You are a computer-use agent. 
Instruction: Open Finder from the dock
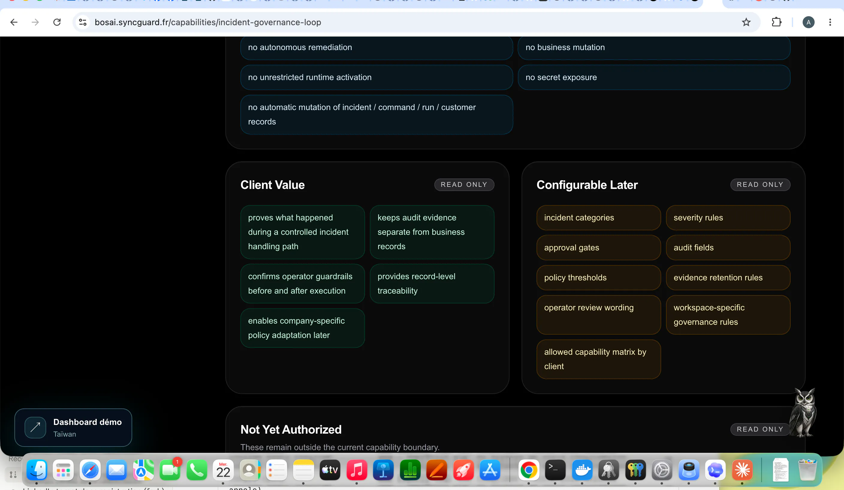tap(37, 470)
